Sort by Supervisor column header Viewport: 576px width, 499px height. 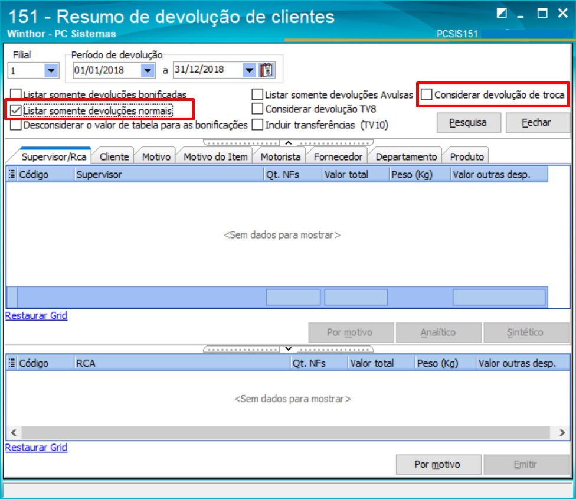(169, 174)
